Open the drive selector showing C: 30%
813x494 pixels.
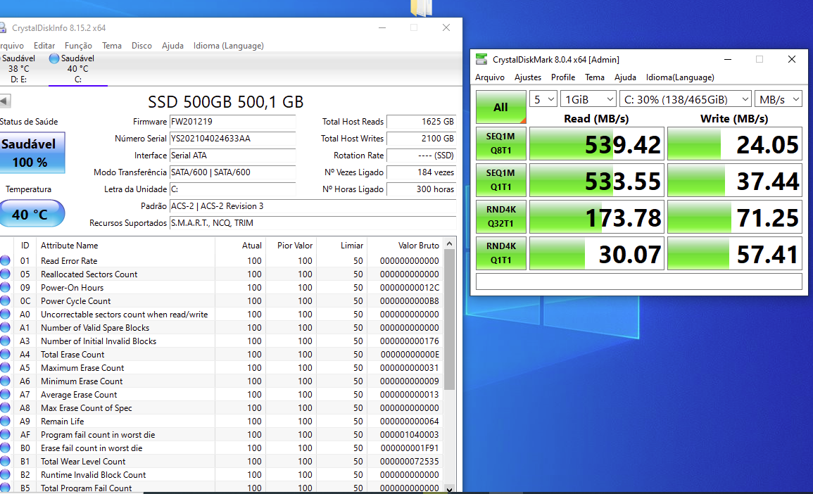click(686, 99)
